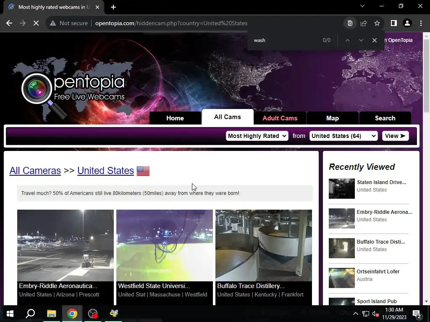The height and width of the screenshot is (322, 430).
Task: Click the address bar URL
Action: click(x=171, y=23)
